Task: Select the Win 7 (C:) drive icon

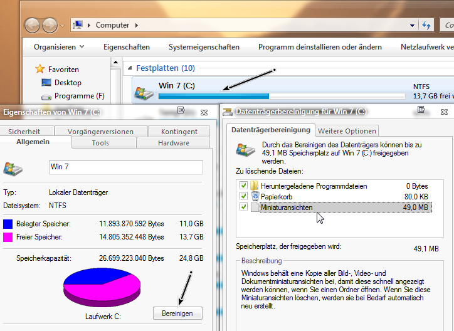Action: [144, 93]
